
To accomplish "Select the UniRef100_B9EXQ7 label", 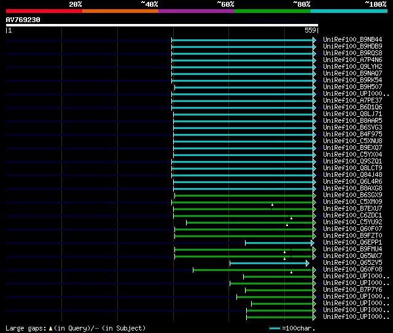I will (352, 148).
